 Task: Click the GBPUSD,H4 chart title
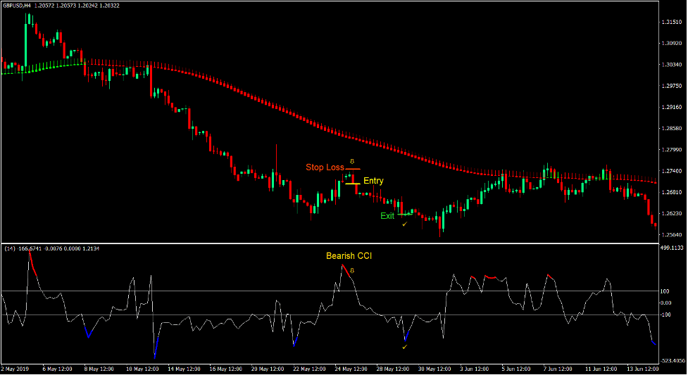(15, 6)
